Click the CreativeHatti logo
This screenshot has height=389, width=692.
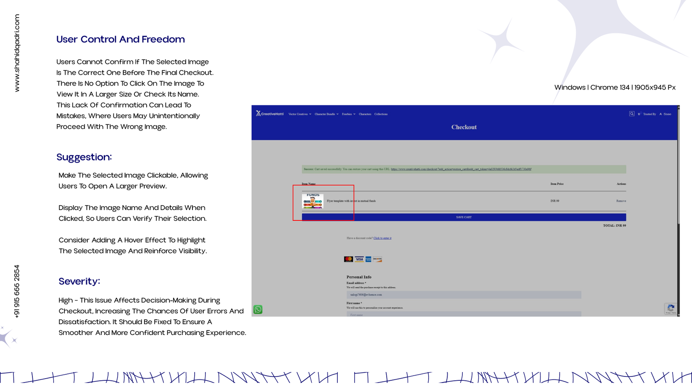point(270,114)
